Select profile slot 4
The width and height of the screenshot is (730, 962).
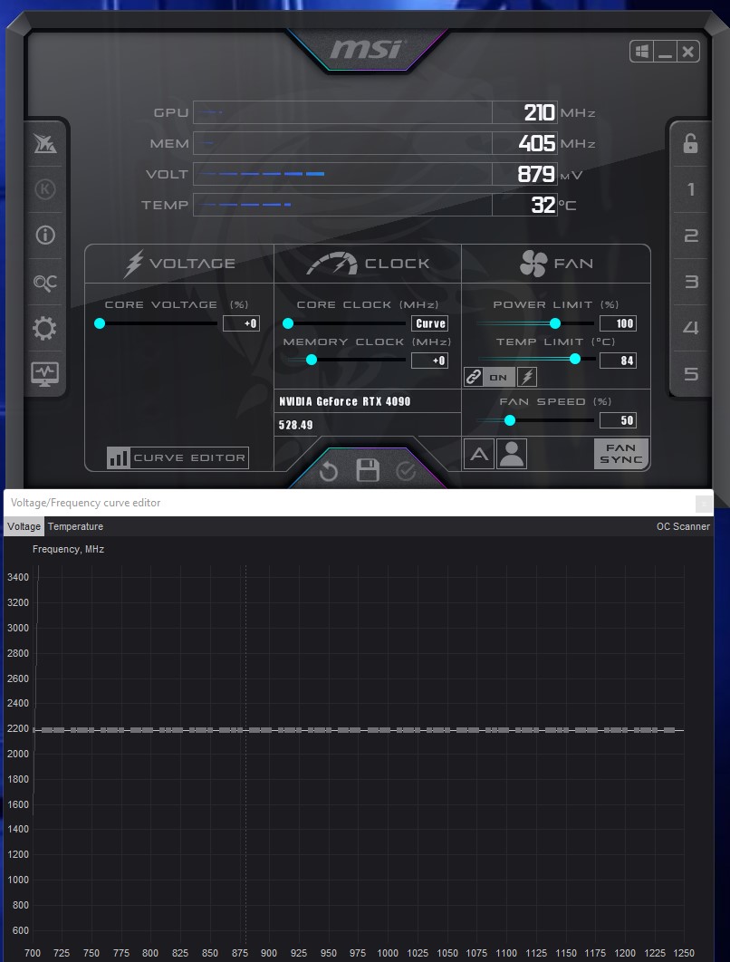pyautogui.click(x=691, y=328)
